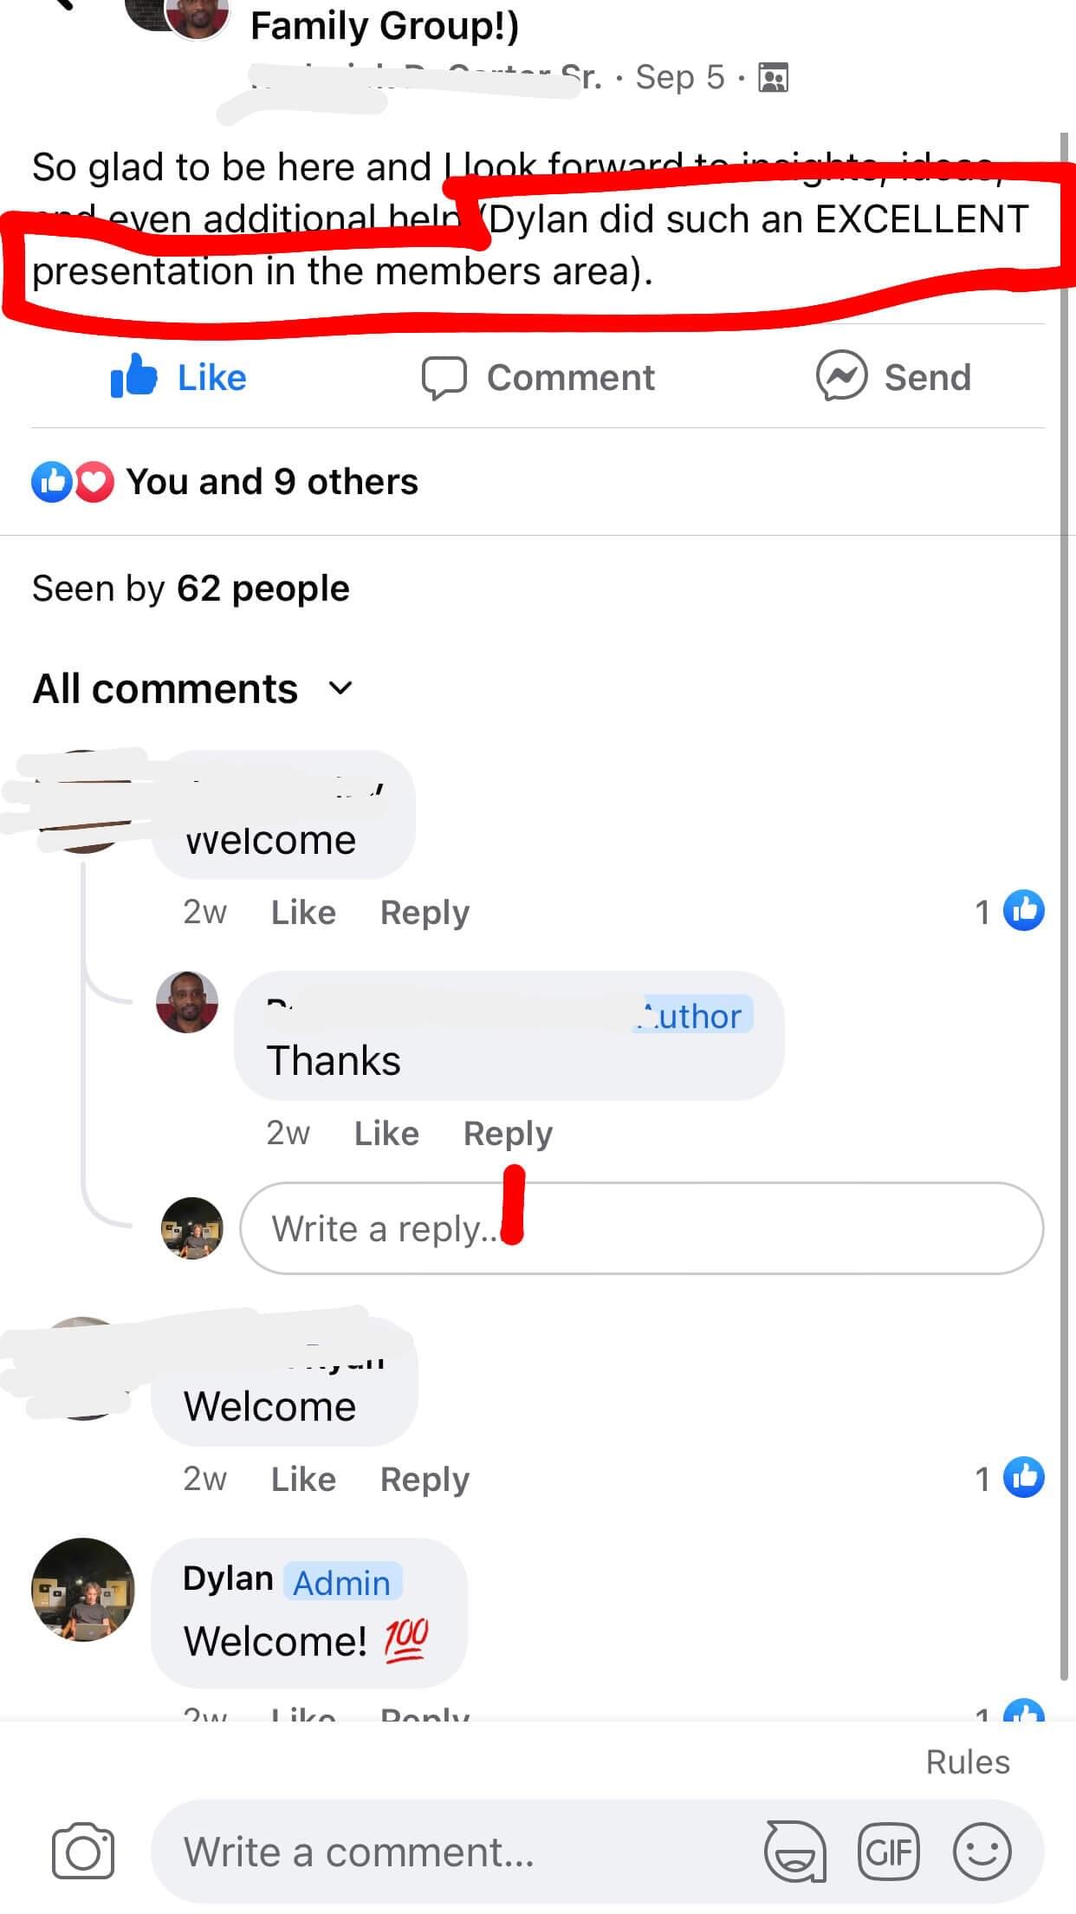This screenshot has width=1076, height=1914.
Task: Tap Reply under the Thanks comment
Action: (508, 1134)
